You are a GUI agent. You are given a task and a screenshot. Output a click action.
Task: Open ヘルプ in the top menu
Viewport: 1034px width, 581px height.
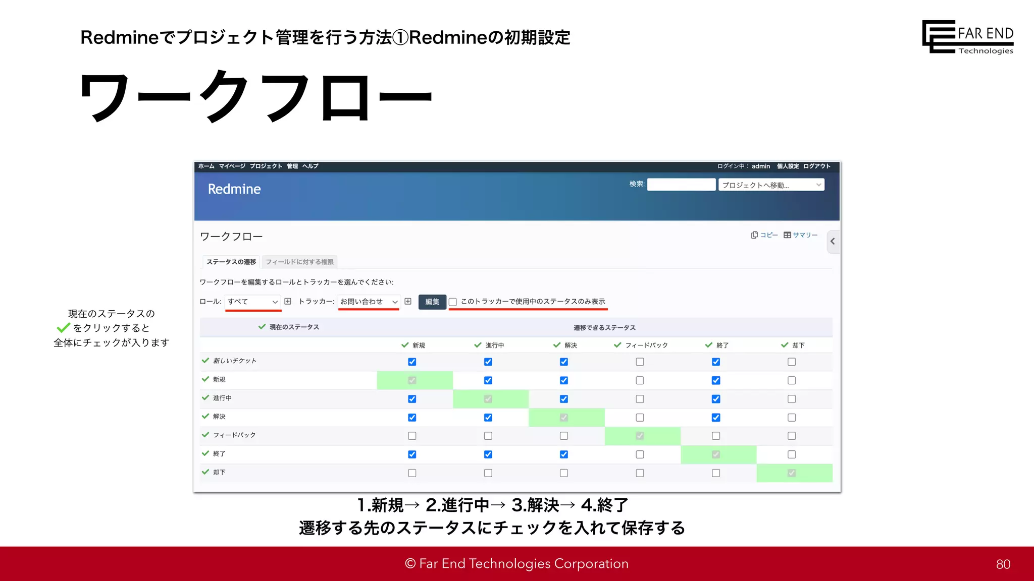tap(311, 166)
